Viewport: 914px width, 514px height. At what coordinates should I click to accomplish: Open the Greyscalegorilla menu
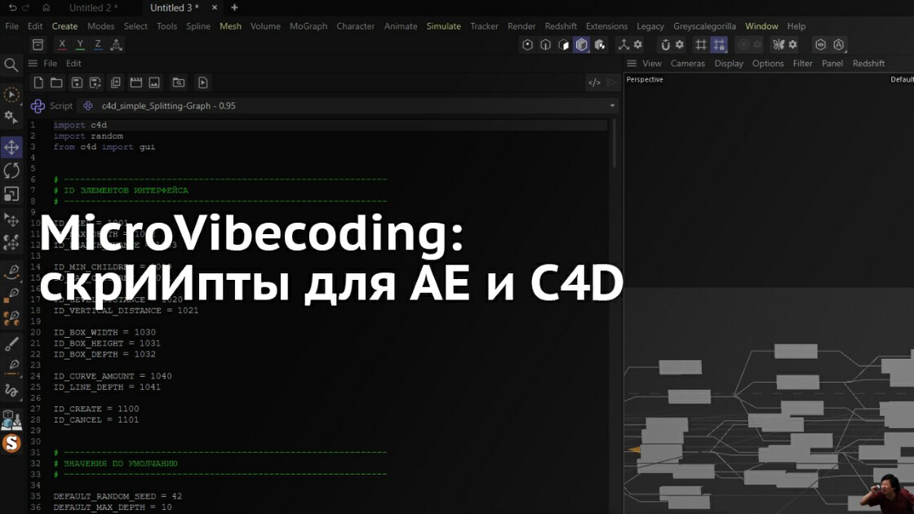(704, 26)
